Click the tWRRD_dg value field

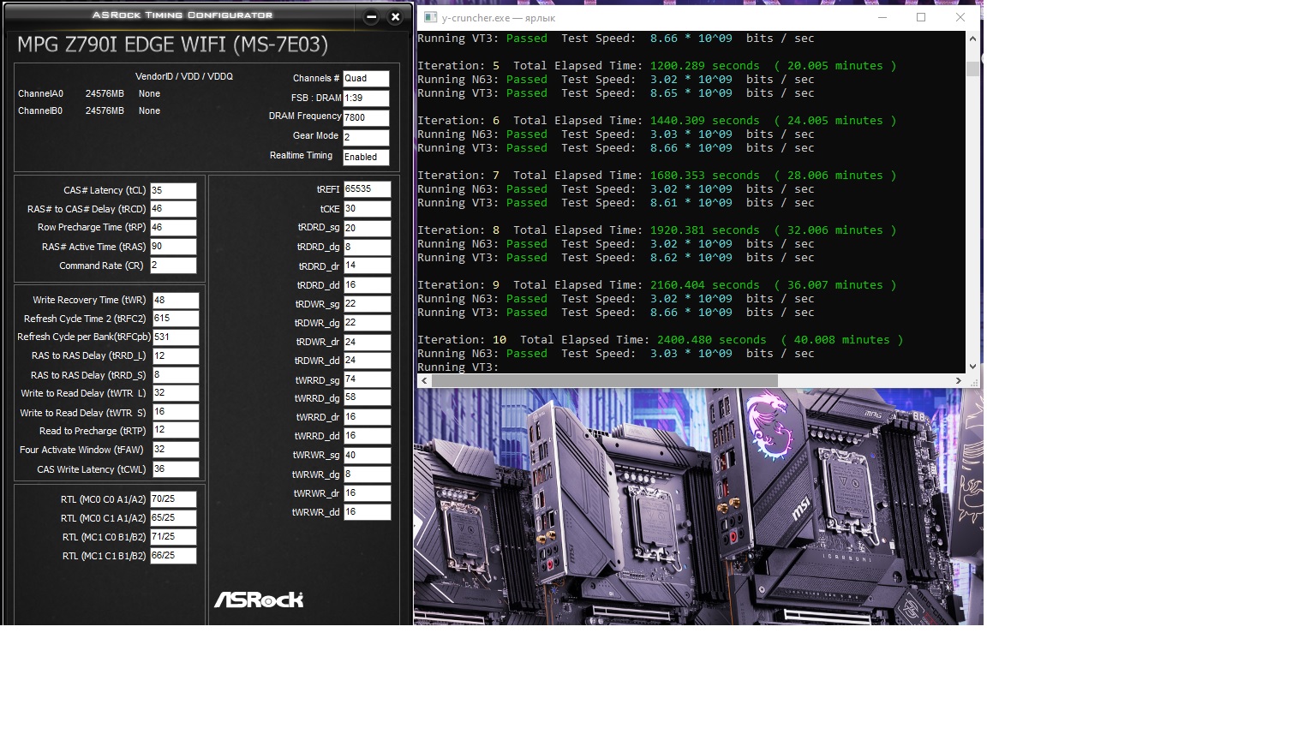[x=368, y=398]
